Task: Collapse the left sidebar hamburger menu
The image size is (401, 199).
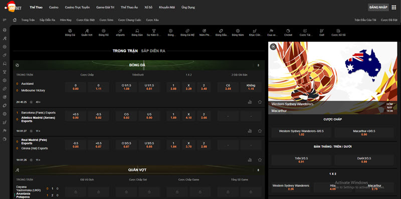Action: [5, 20]
